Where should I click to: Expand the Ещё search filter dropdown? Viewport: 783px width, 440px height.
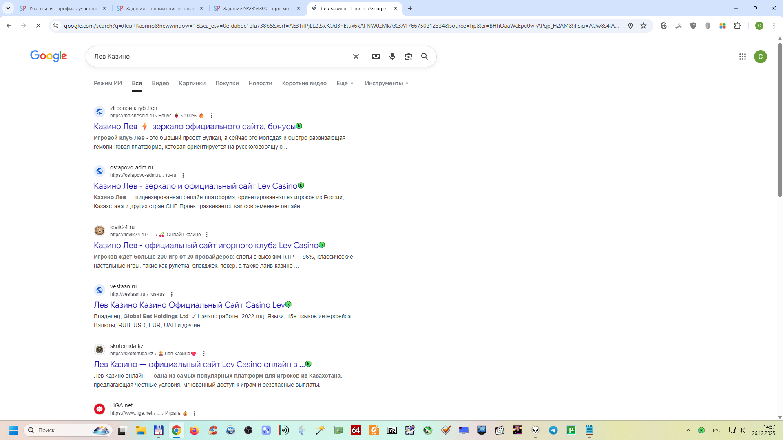click(345, 83)
